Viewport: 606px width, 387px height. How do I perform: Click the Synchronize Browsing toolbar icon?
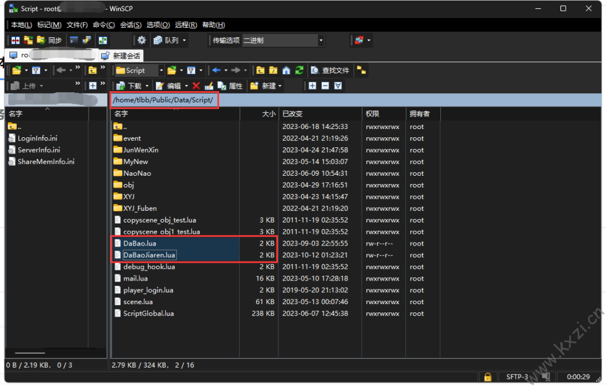28,40
